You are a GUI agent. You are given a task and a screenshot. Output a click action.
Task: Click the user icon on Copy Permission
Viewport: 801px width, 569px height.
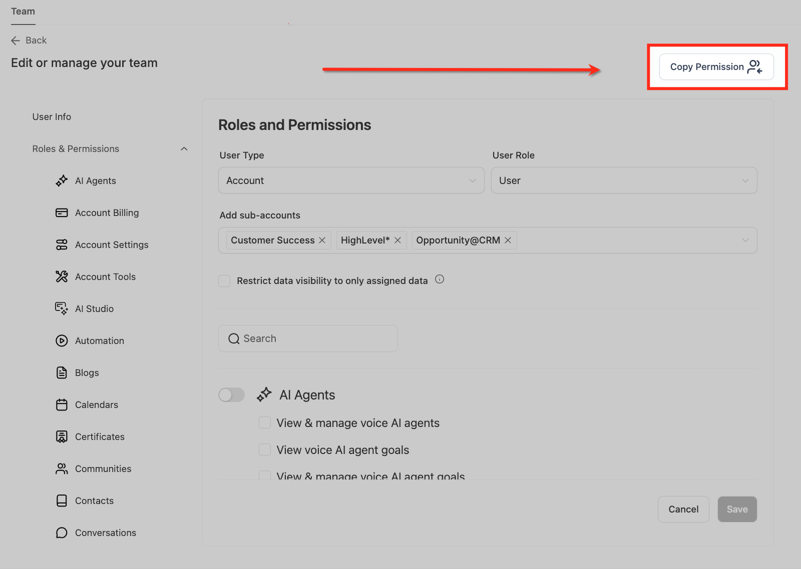point(755,66)
